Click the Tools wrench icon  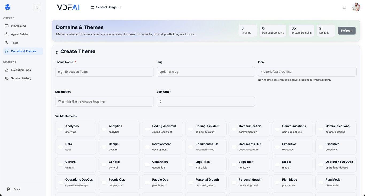click(6, 43)
